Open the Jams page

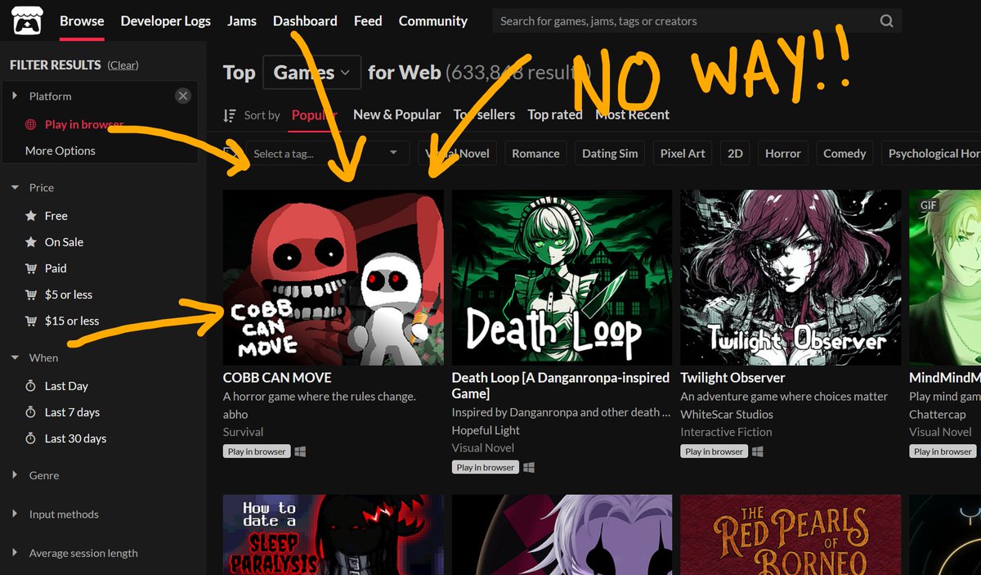[242, 21]
